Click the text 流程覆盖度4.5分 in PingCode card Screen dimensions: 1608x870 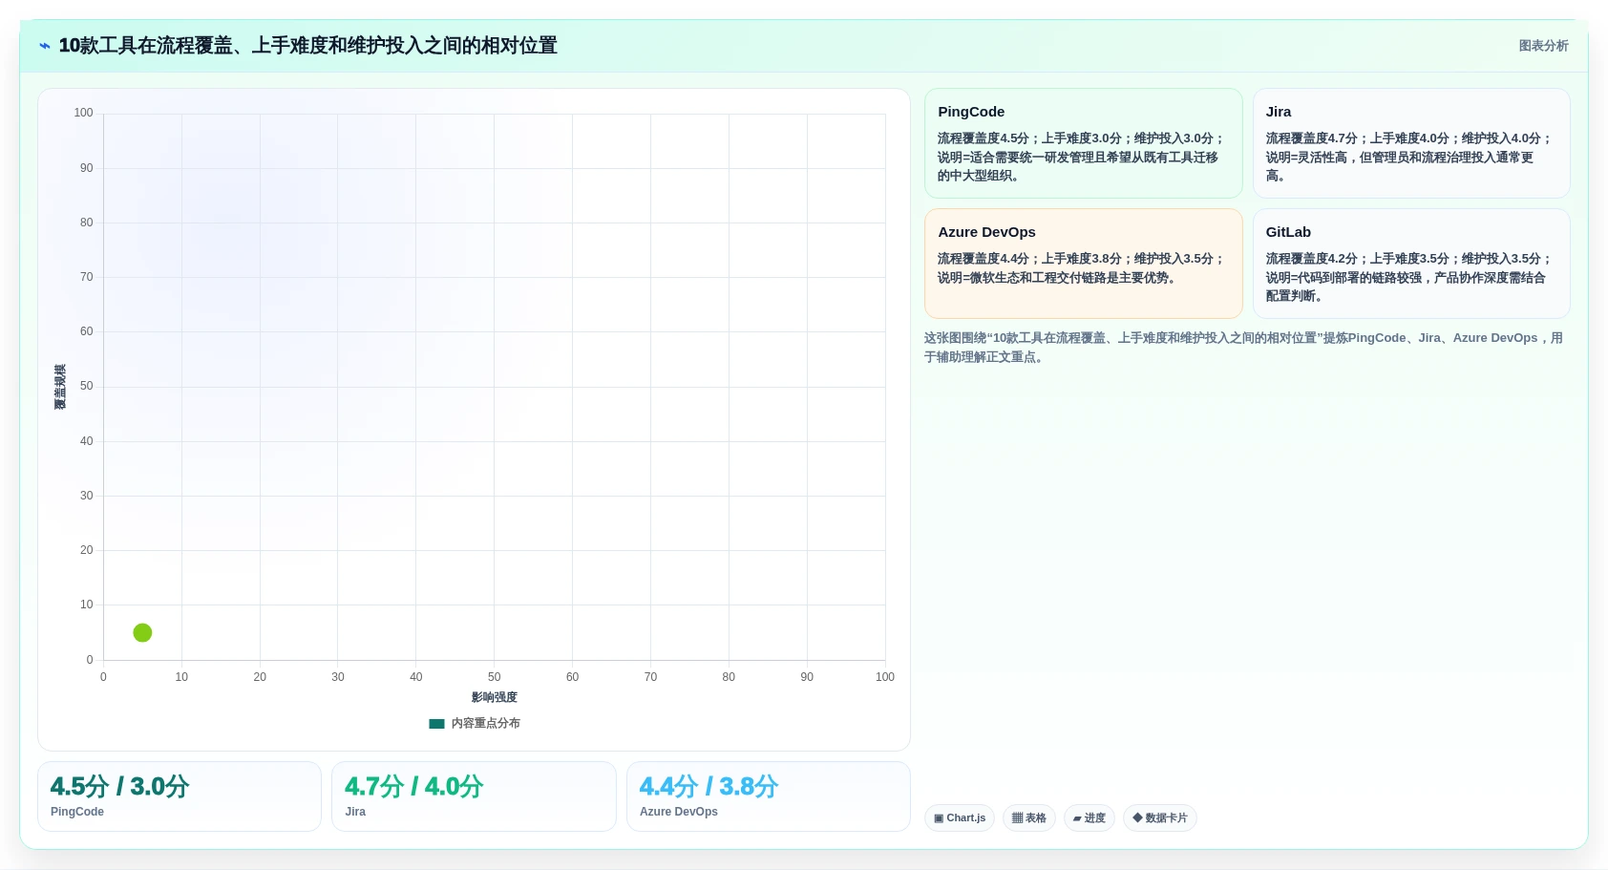pyautogui.click(x=984, y=138)
